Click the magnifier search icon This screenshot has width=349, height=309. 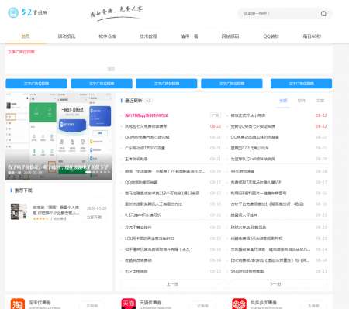(323, 14)
